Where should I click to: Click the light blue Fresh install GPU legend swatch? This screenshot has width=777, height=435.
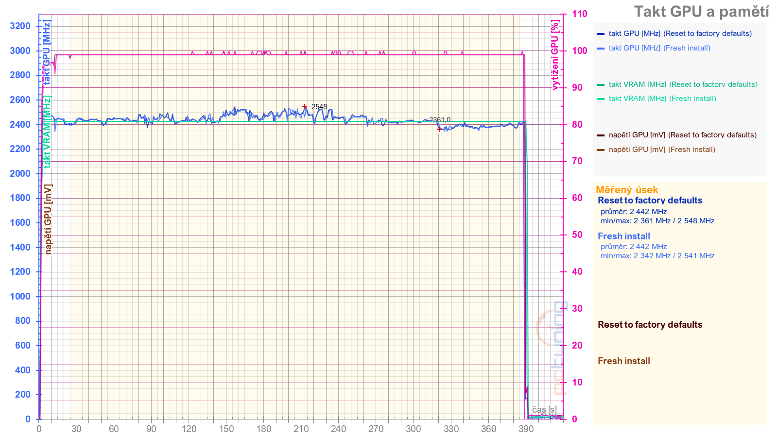[601, 49]
